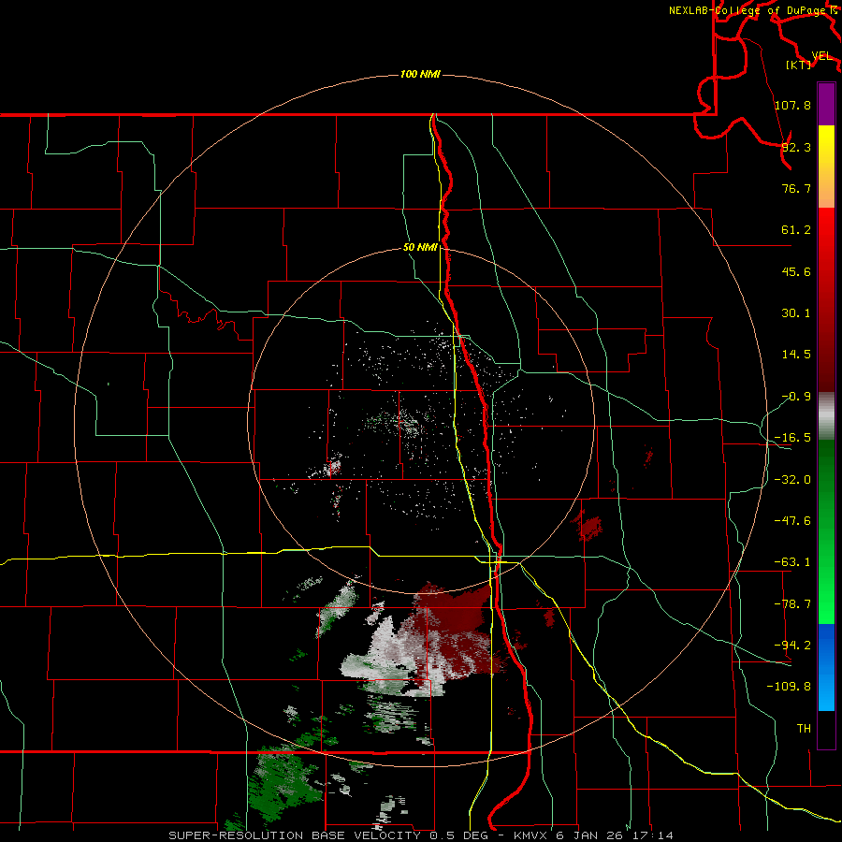Click the -78.7 velocity scale value
Viewport: 842px width, 842px height.
(792, 603)
